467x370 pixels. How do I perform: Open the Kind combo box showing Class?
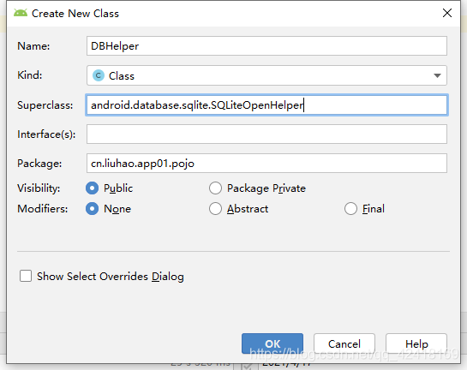pyautogui.click(x=266, y=75)
